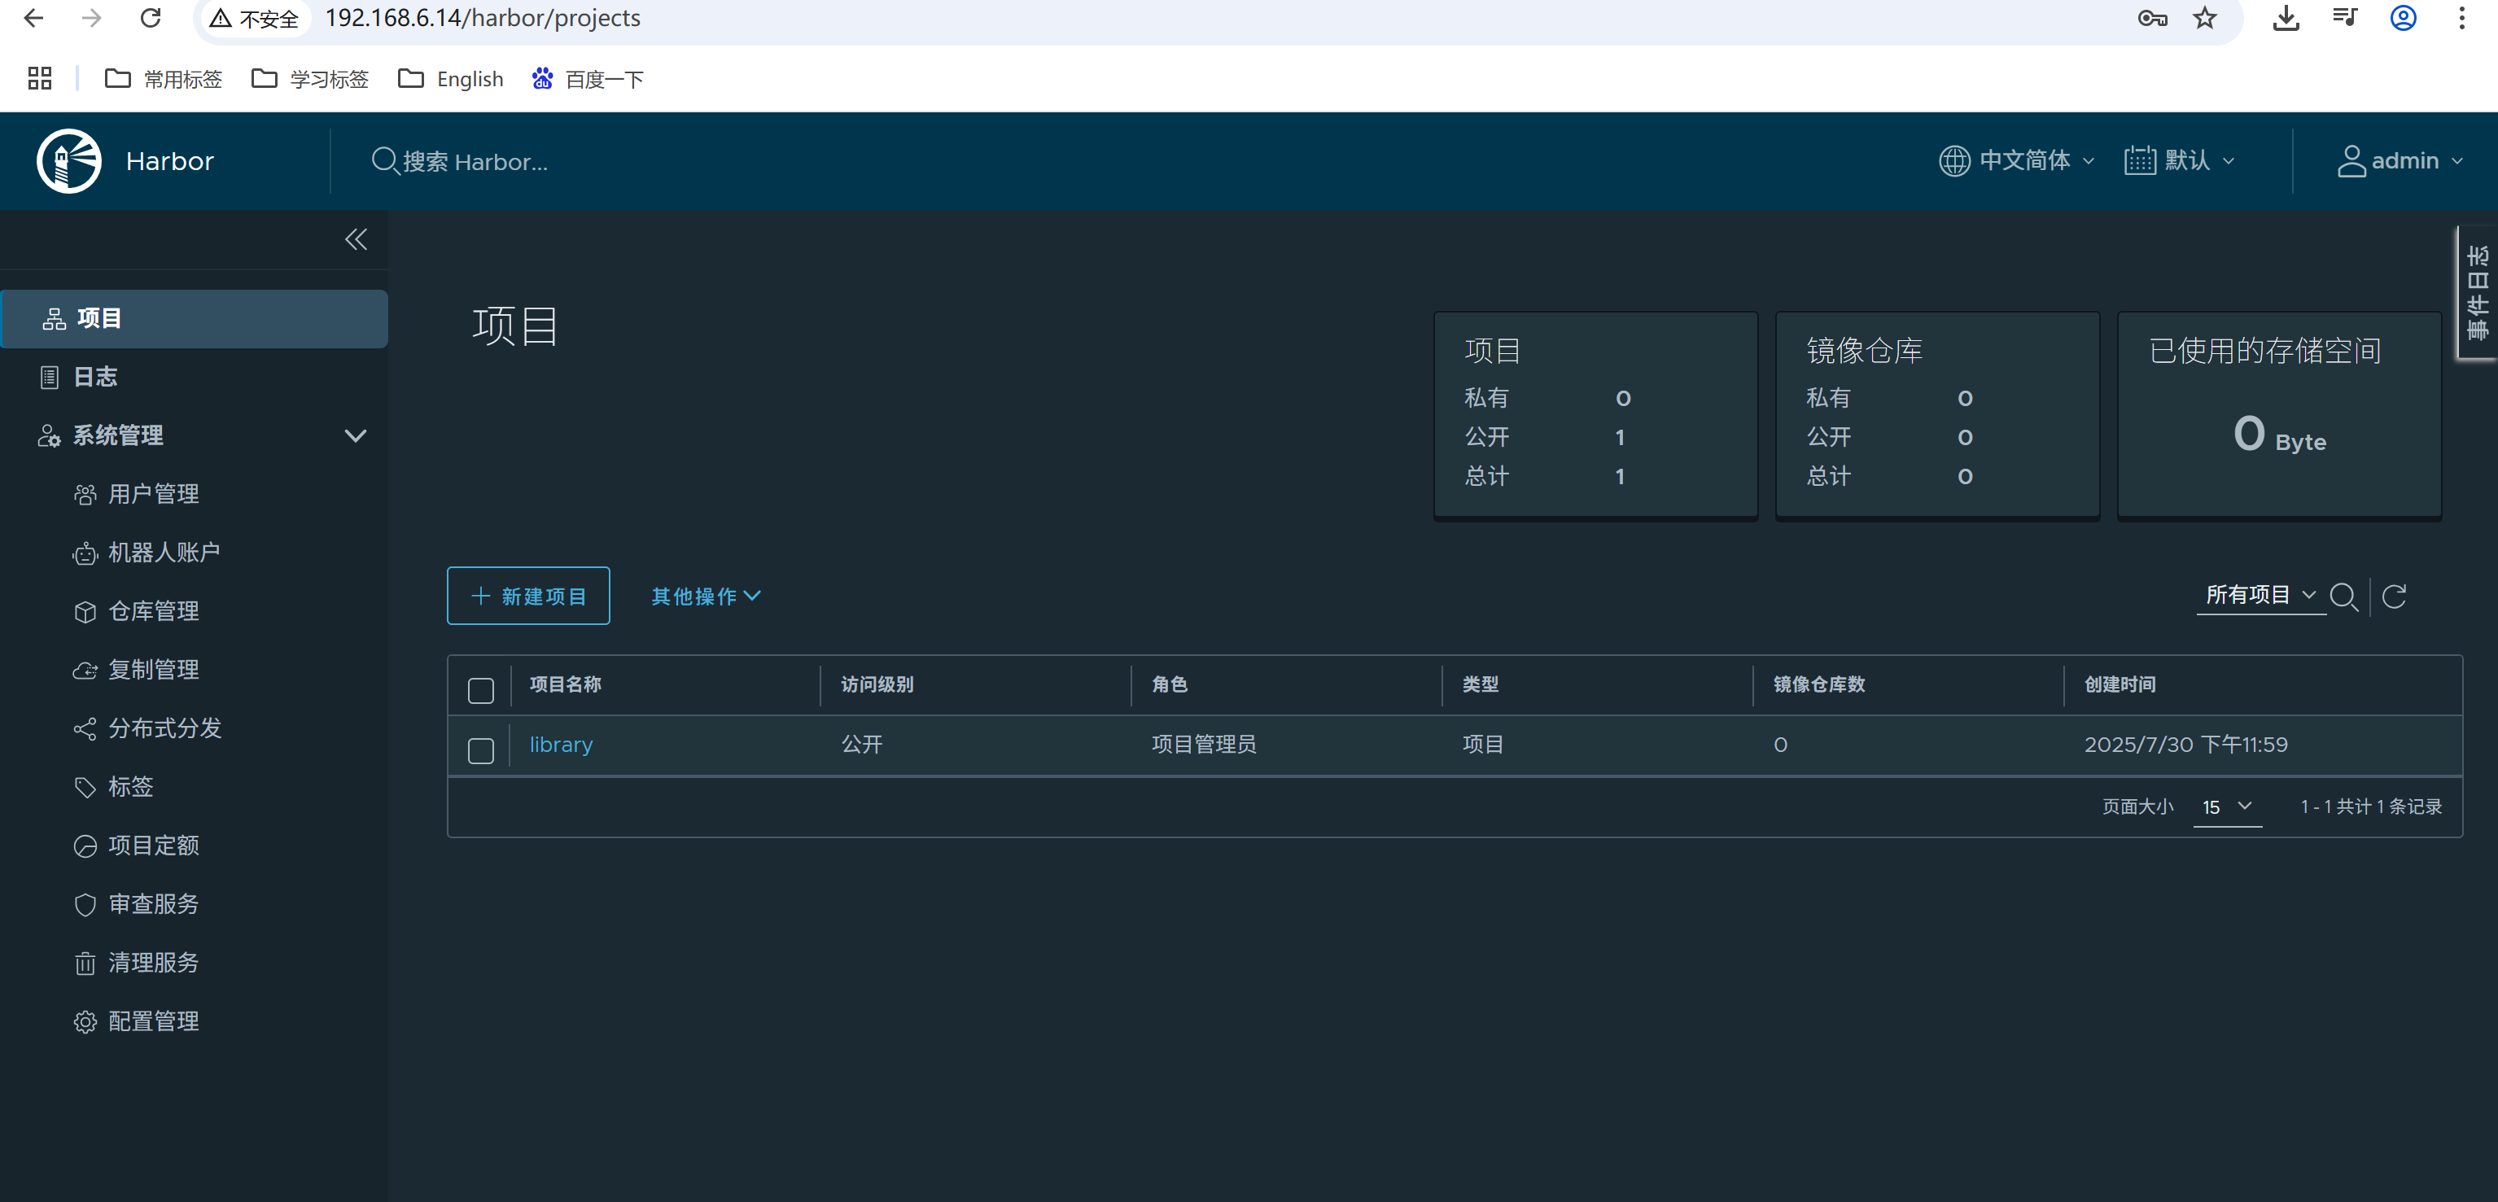Collapse the sidebar with double-chevron icon
Screen dimensions: 2498x1202
(x=356, y=239)
